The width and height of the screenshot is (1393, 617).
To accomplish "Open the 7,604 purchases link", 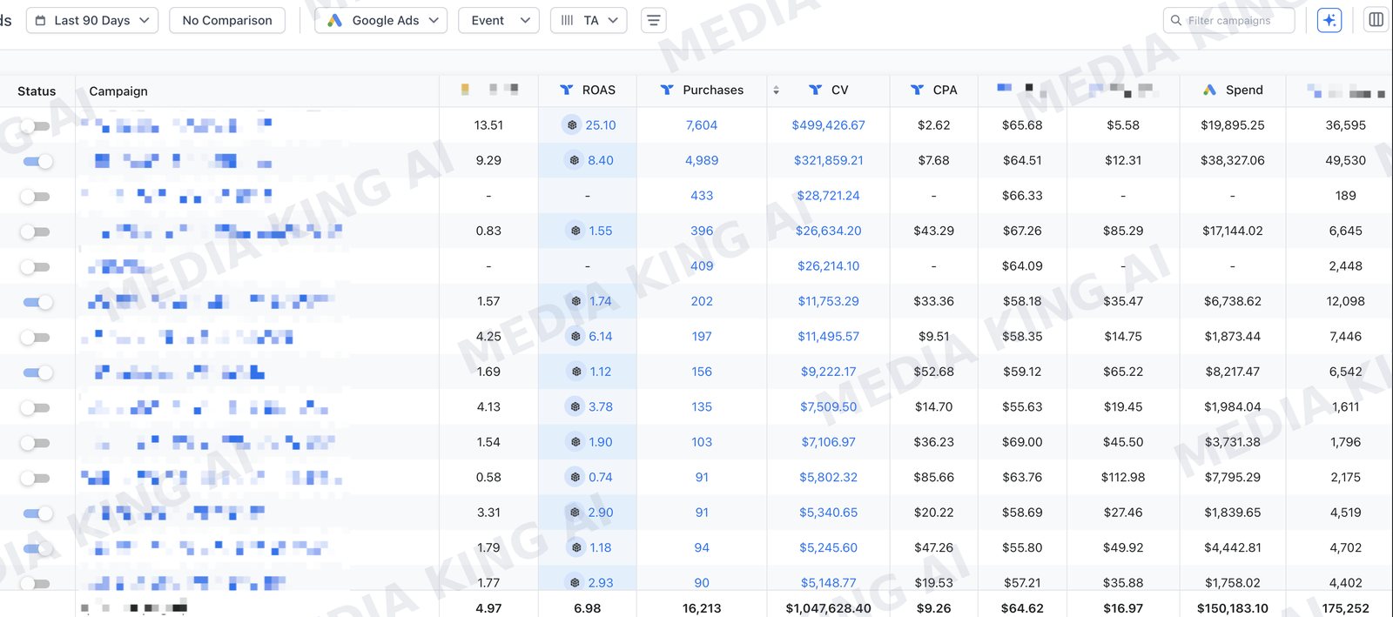I will click(x=702, y=125).
